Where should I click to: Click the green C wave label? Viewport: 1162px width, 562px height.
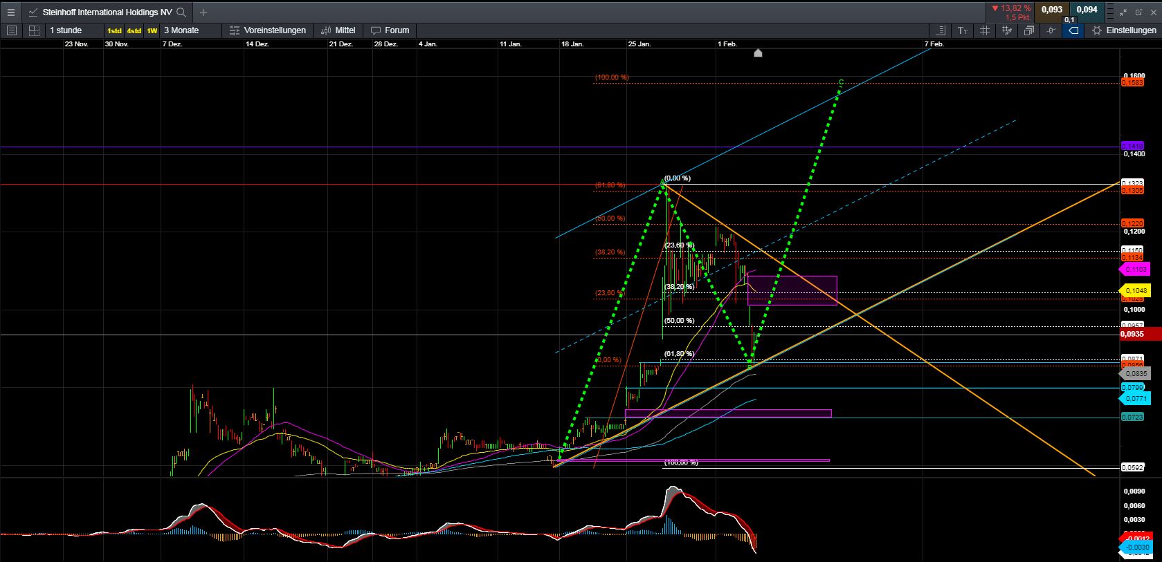tap(841, 82)
